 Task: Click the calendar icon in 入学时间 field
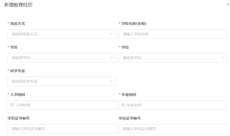[12, 105]
